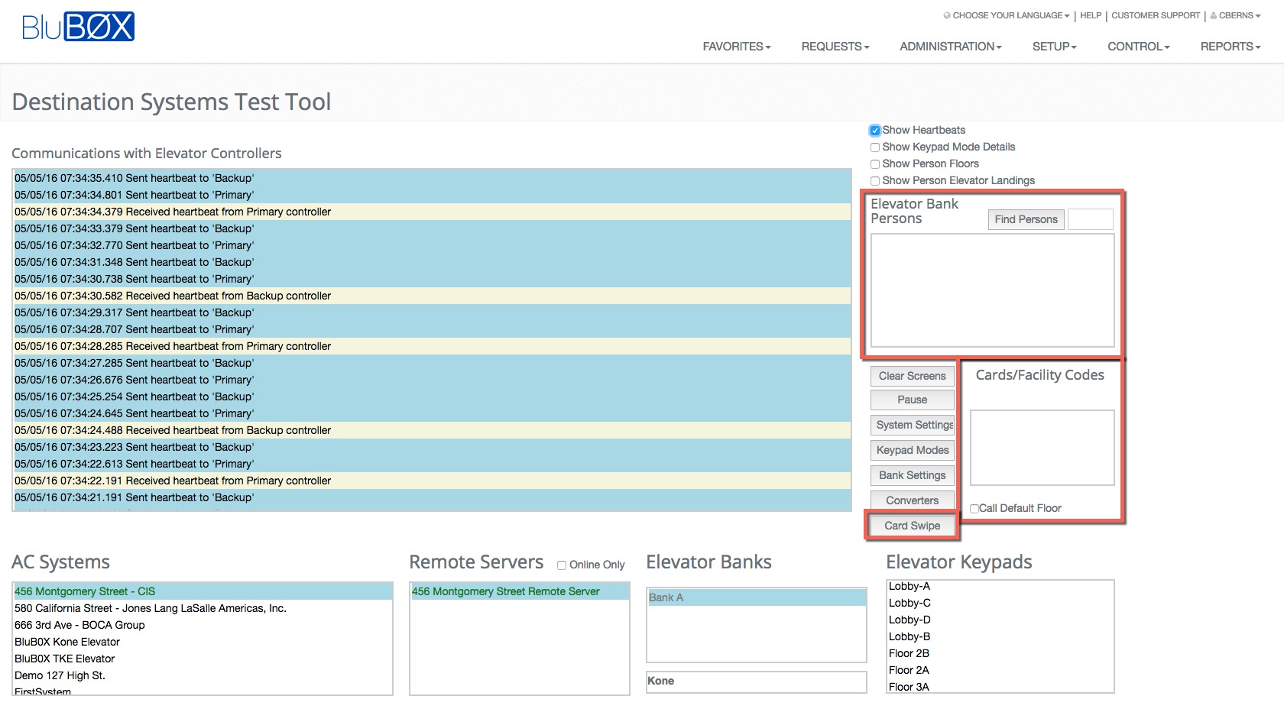Expand the CHOOSE YOUR LANGUAGE dropdown
The height and width of the screenshot is (709, 1284).
click(1009, 15)
